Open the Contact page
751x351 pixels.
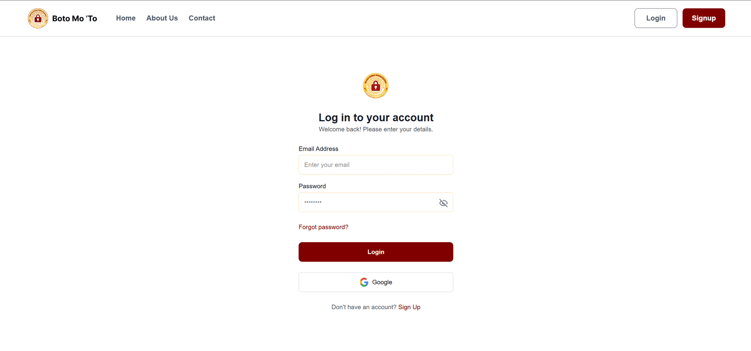[x=202, y=18]
